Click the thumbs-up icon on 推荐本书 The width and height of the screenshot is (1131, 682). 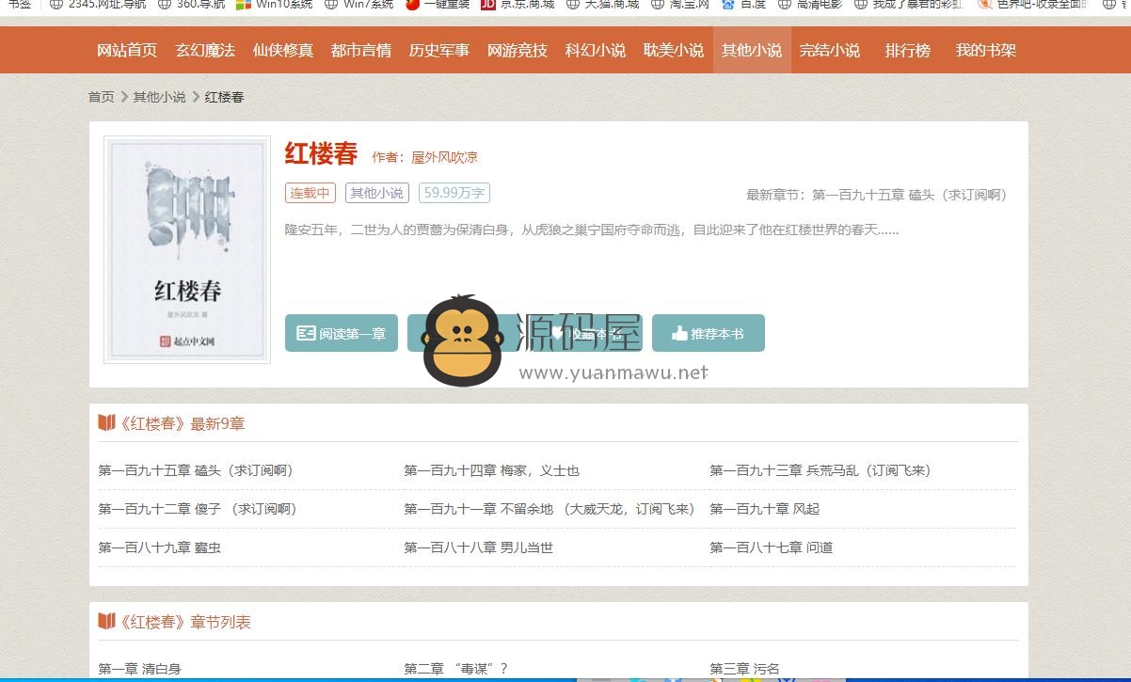pos(679,333)
